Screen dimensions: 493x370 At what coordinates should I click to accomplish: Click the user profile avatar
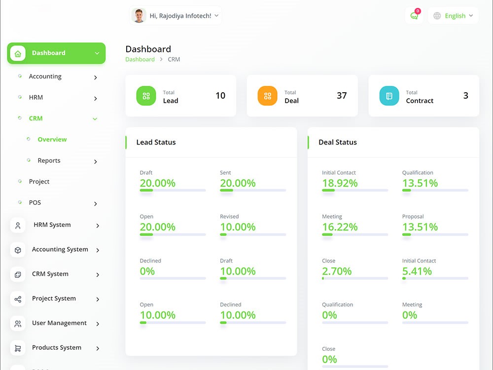click(139, 15)
